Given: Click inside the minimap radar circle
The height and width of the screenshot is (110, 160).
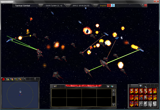Looking at the screenshot, I should point(20,95).
